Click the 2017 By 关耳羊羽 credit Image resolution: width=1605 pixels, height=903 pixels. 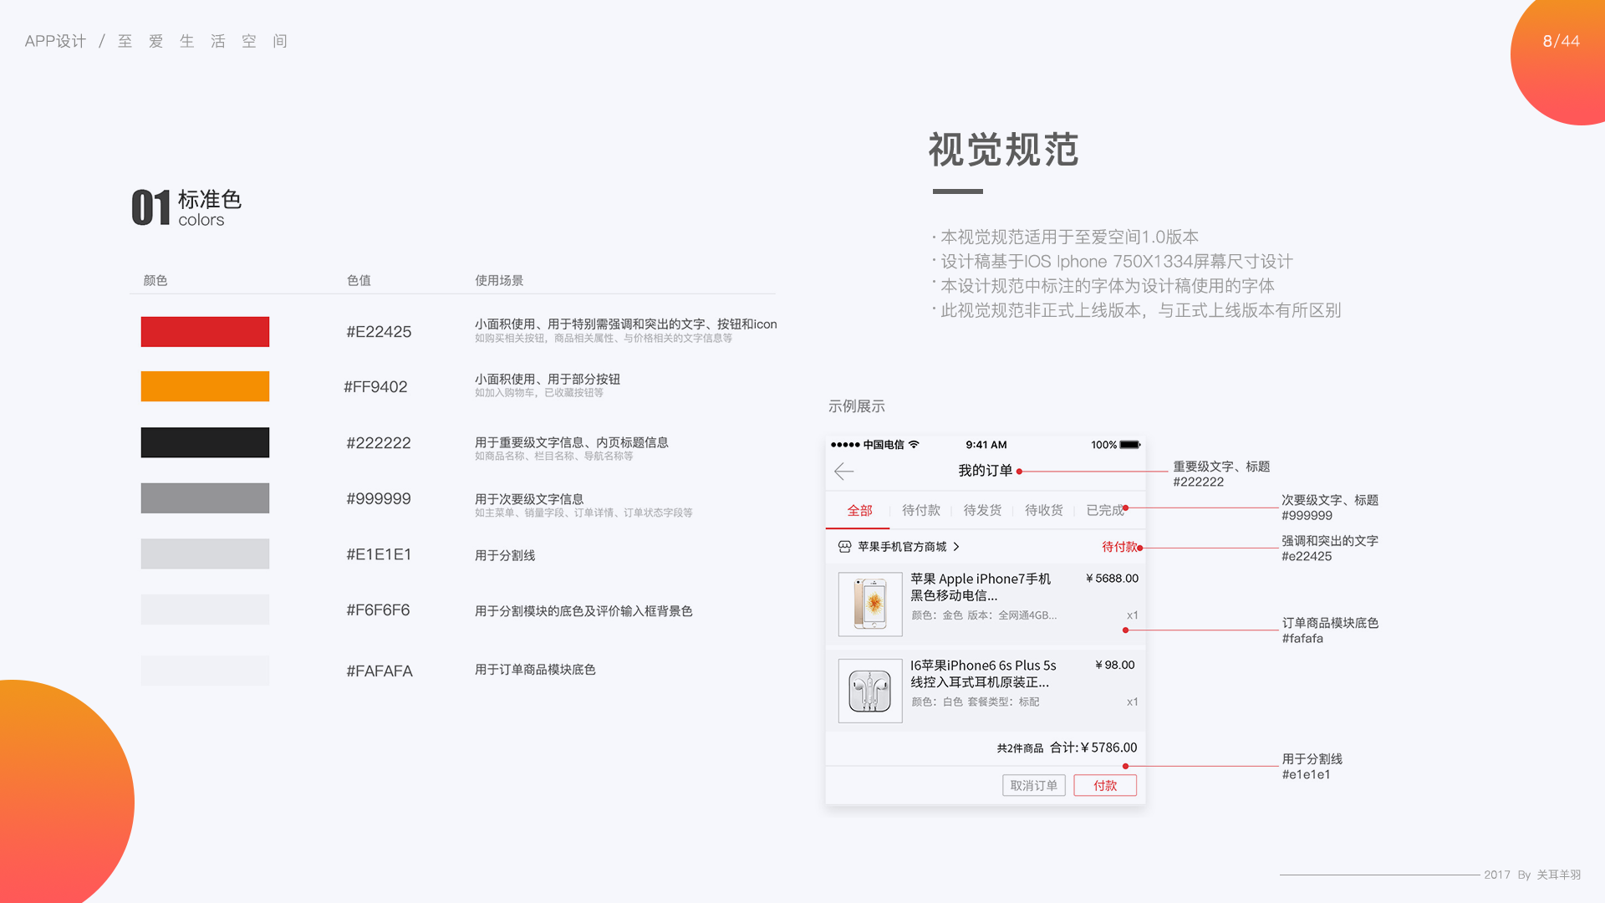pos(1532,875)
